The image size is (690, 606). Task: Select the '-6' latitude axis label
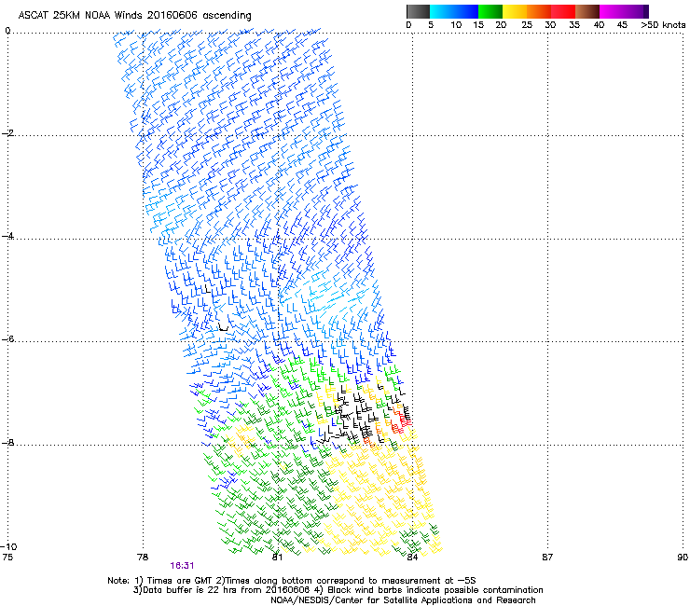pos(7,338)
